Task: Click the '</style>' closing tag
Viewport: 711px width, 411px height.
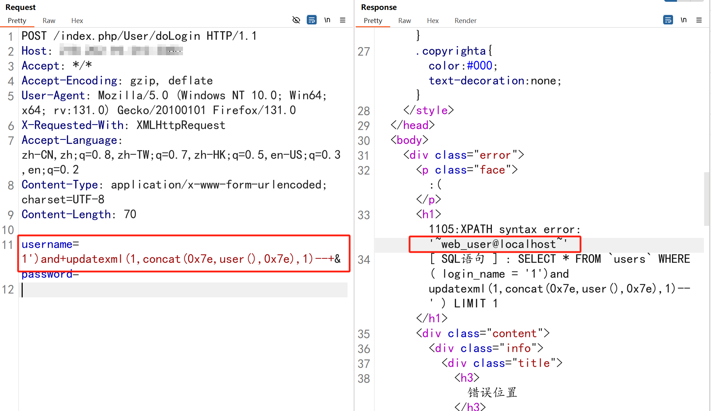Action: tap(428, 110)
